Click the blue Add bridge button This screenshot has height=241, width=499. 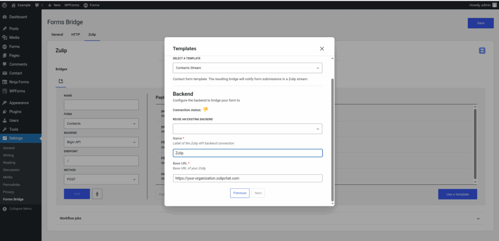click(77, 194)
